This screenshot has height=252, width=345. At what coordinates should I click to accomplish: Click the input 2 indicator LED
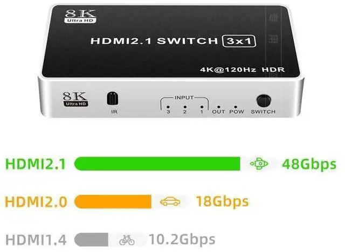pyautogui.click(x=185, y=107)
